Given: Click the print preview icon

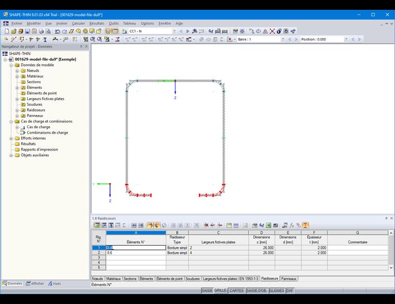Looking at the screenshot, I should [48, 31].
